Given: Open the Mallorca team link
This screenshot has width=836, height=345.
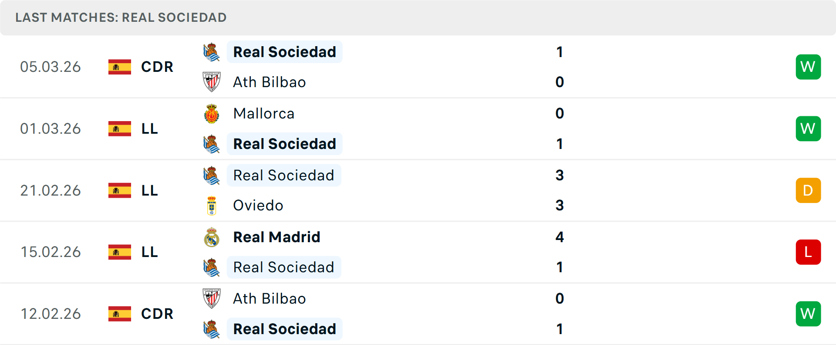Looking at the screenshot, I should (x=264, y=114).
